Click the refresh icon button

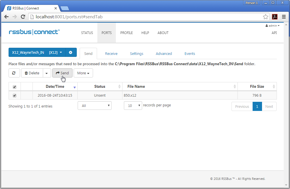click(x=14, y=73)
